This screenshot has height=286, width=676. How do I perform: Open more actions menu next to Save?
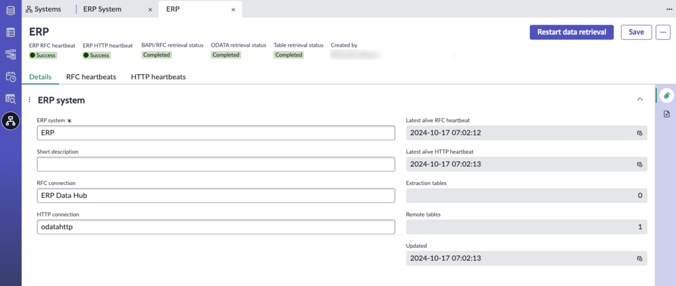point(663,33)
